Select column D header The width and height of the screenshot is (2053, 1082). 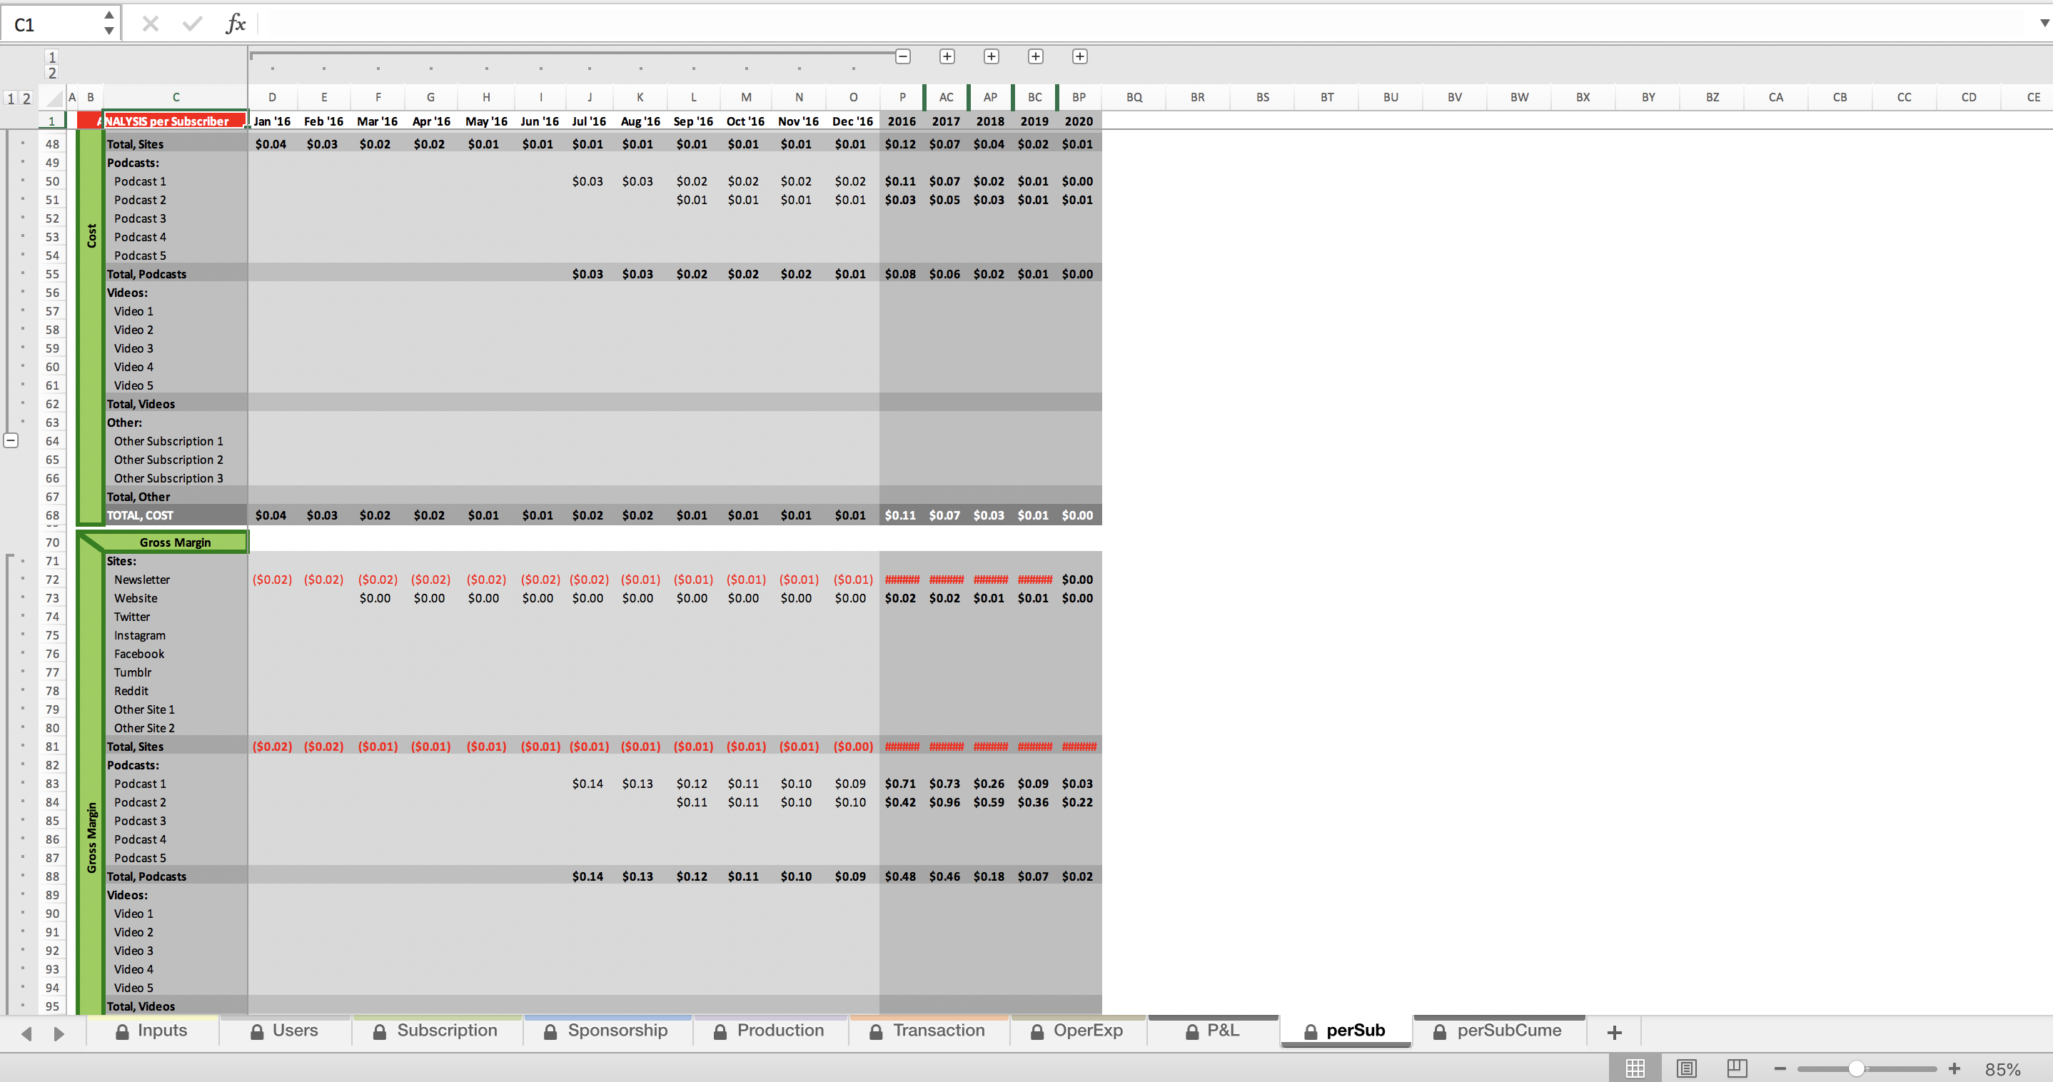tap(272, 97)
